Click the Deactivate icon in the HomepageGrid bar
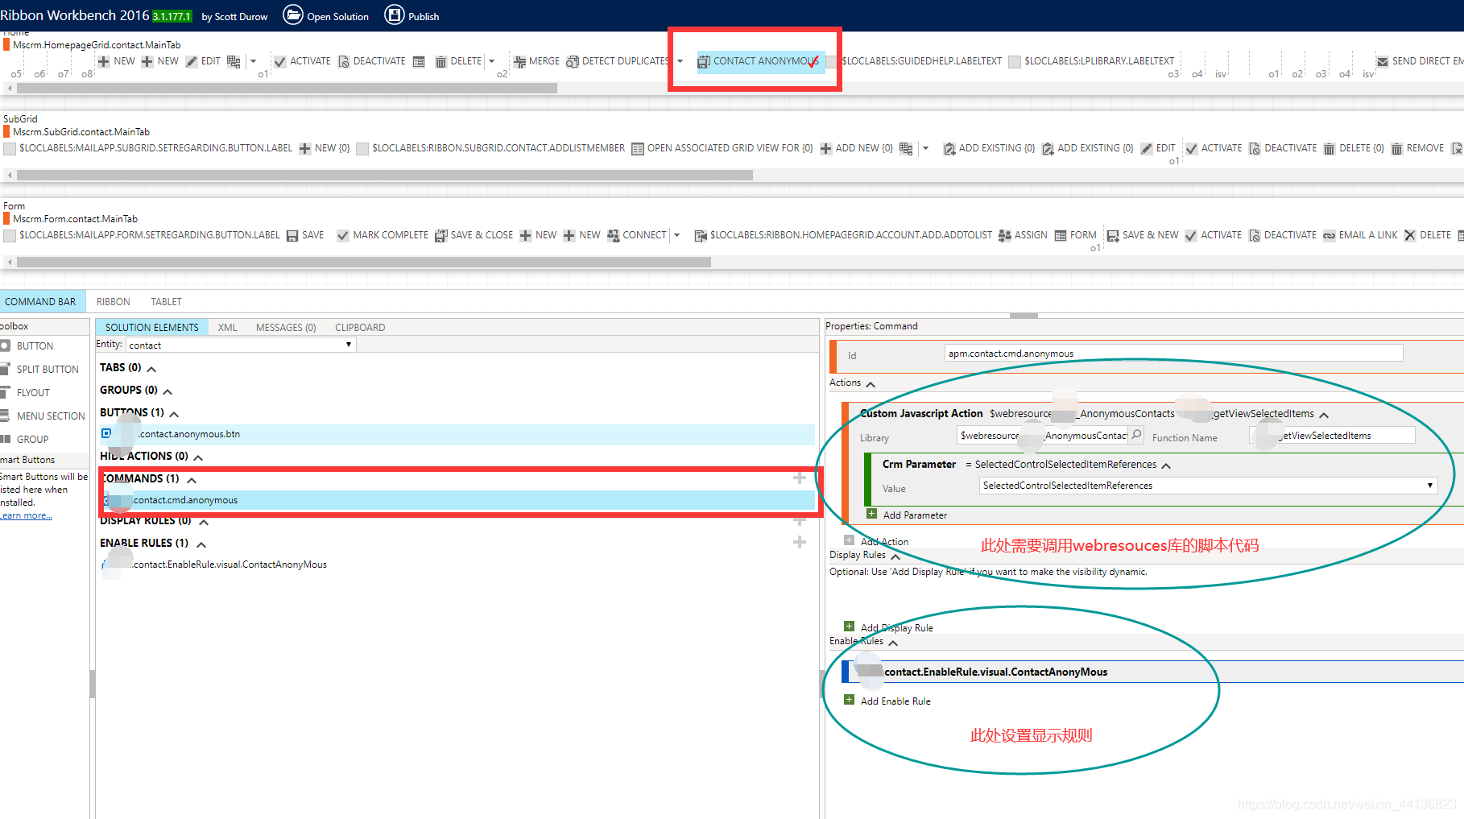Screen dimensions: 1464x819 (344, 62)
